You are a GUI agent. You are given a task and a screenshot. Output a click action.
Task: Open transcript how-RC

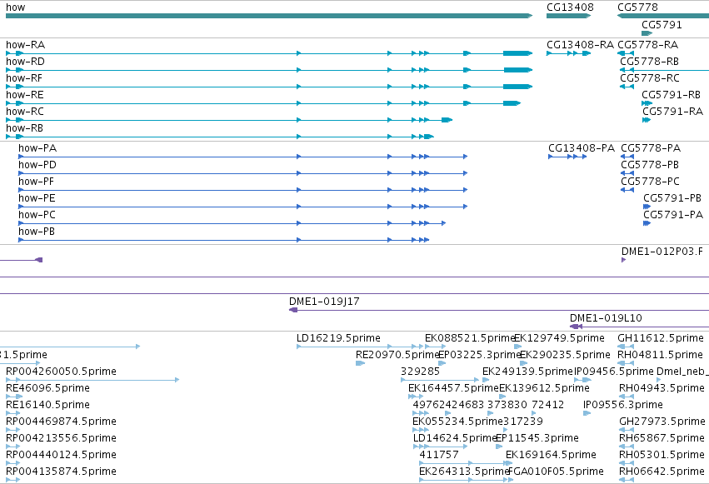(25, 112)
